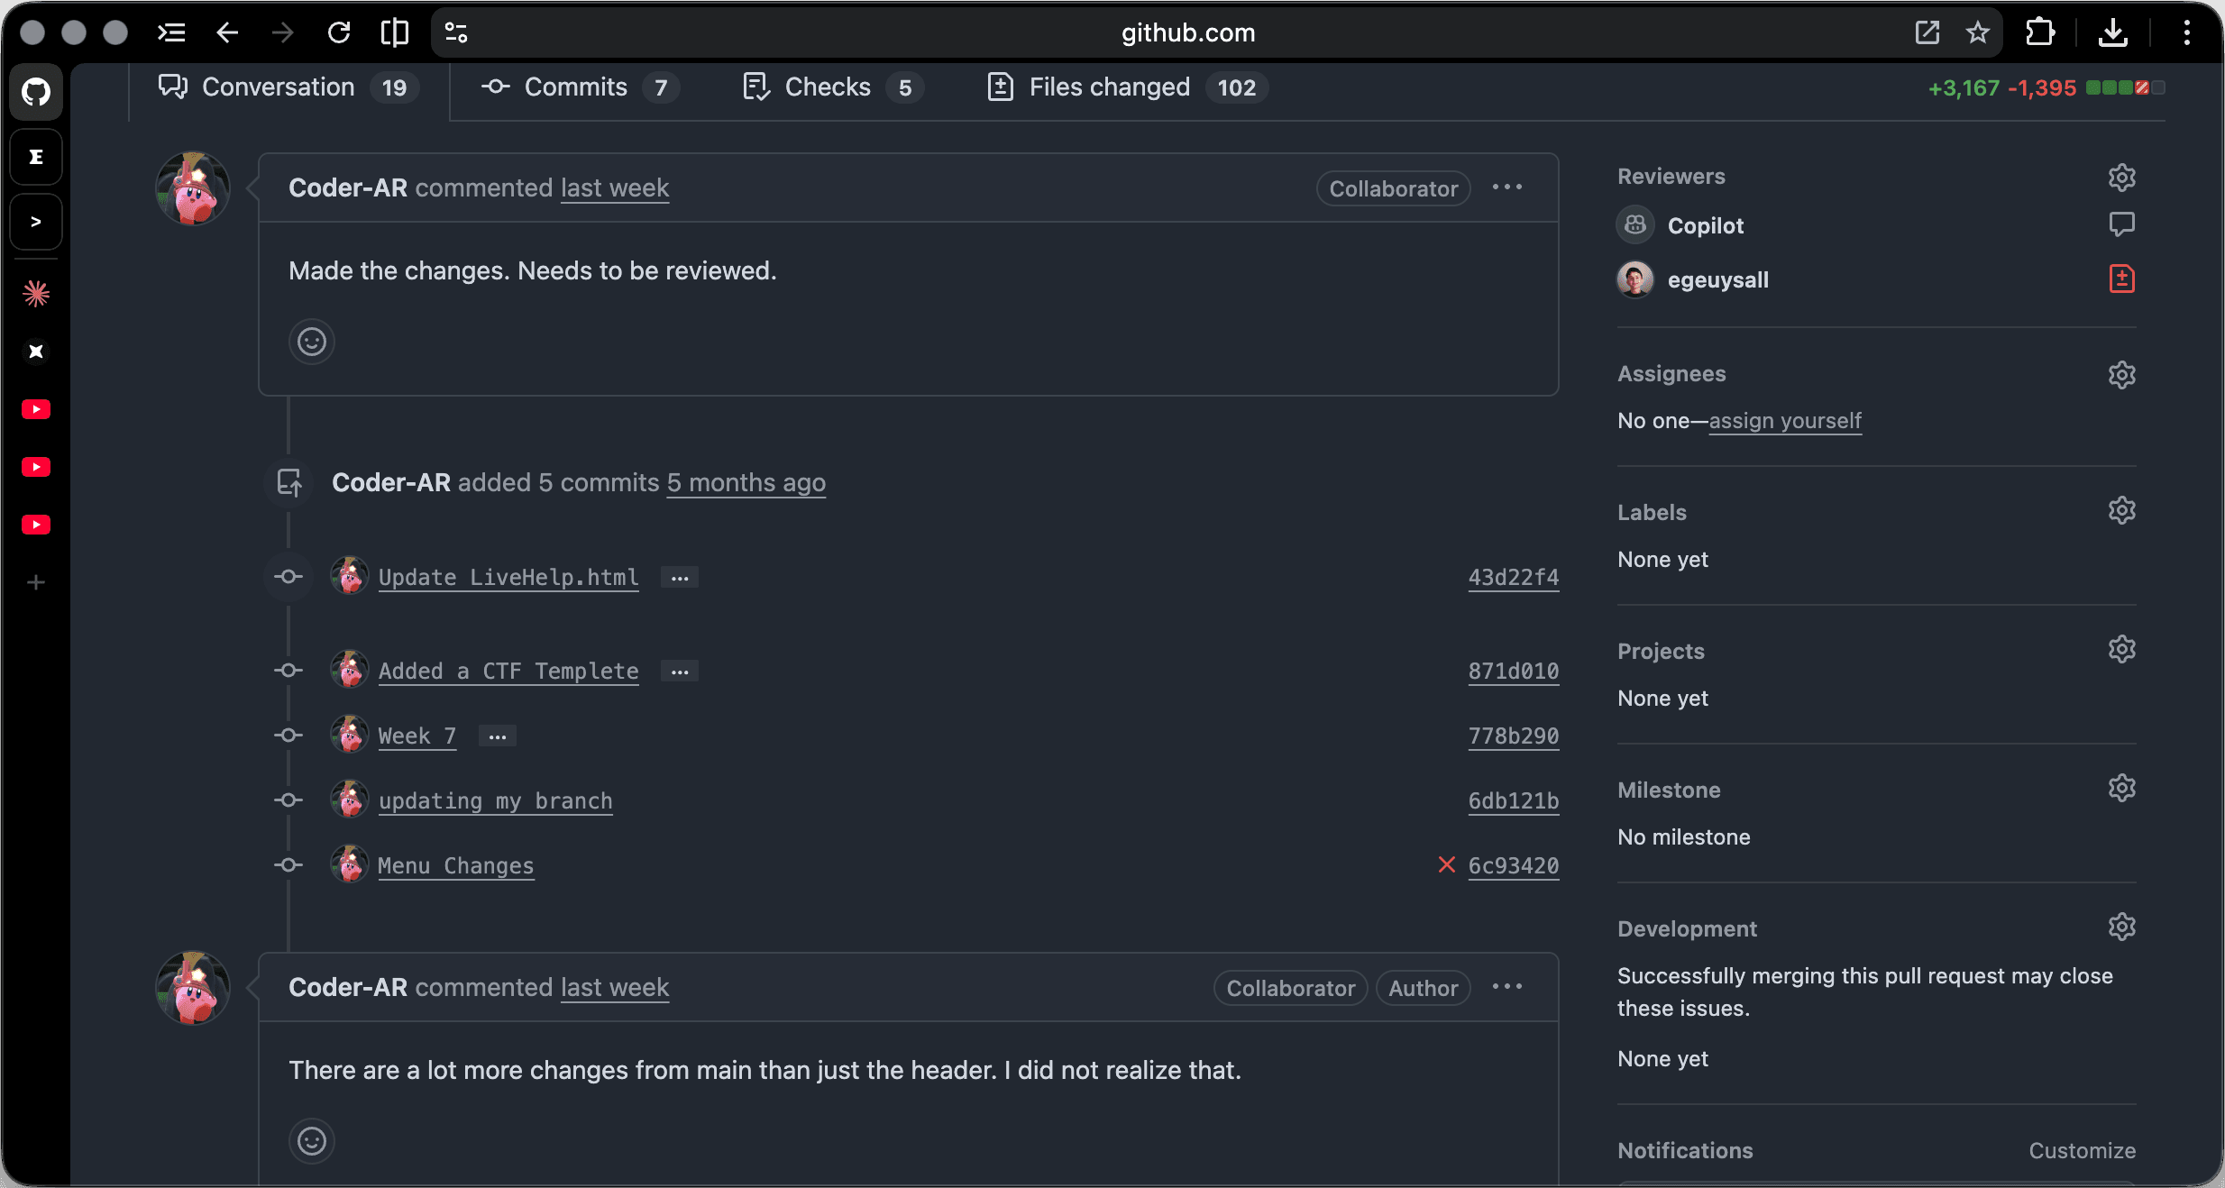2225x1188 pixels.
Task: Click the GitHub icon in the sidebar
Action: (x=36, y=91)
